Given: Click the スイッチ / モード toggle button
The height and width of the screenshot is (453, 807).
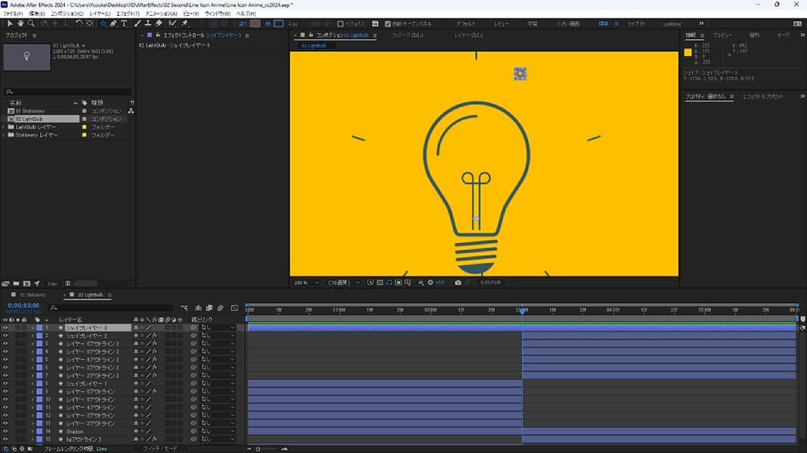Looking at the screenshot, I should [161, 448].
